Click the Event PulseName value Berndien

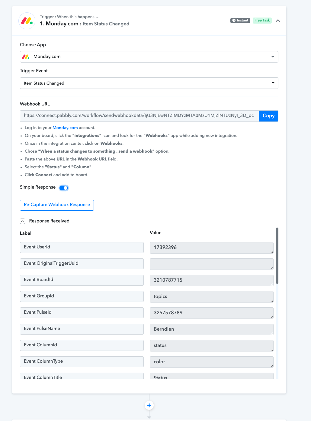pyautogui.click(x=212, y=329)
